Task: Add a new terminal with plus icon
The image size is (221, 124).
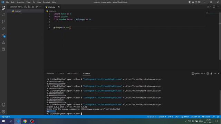Action: pyautogui.click(x=202, y=73)
